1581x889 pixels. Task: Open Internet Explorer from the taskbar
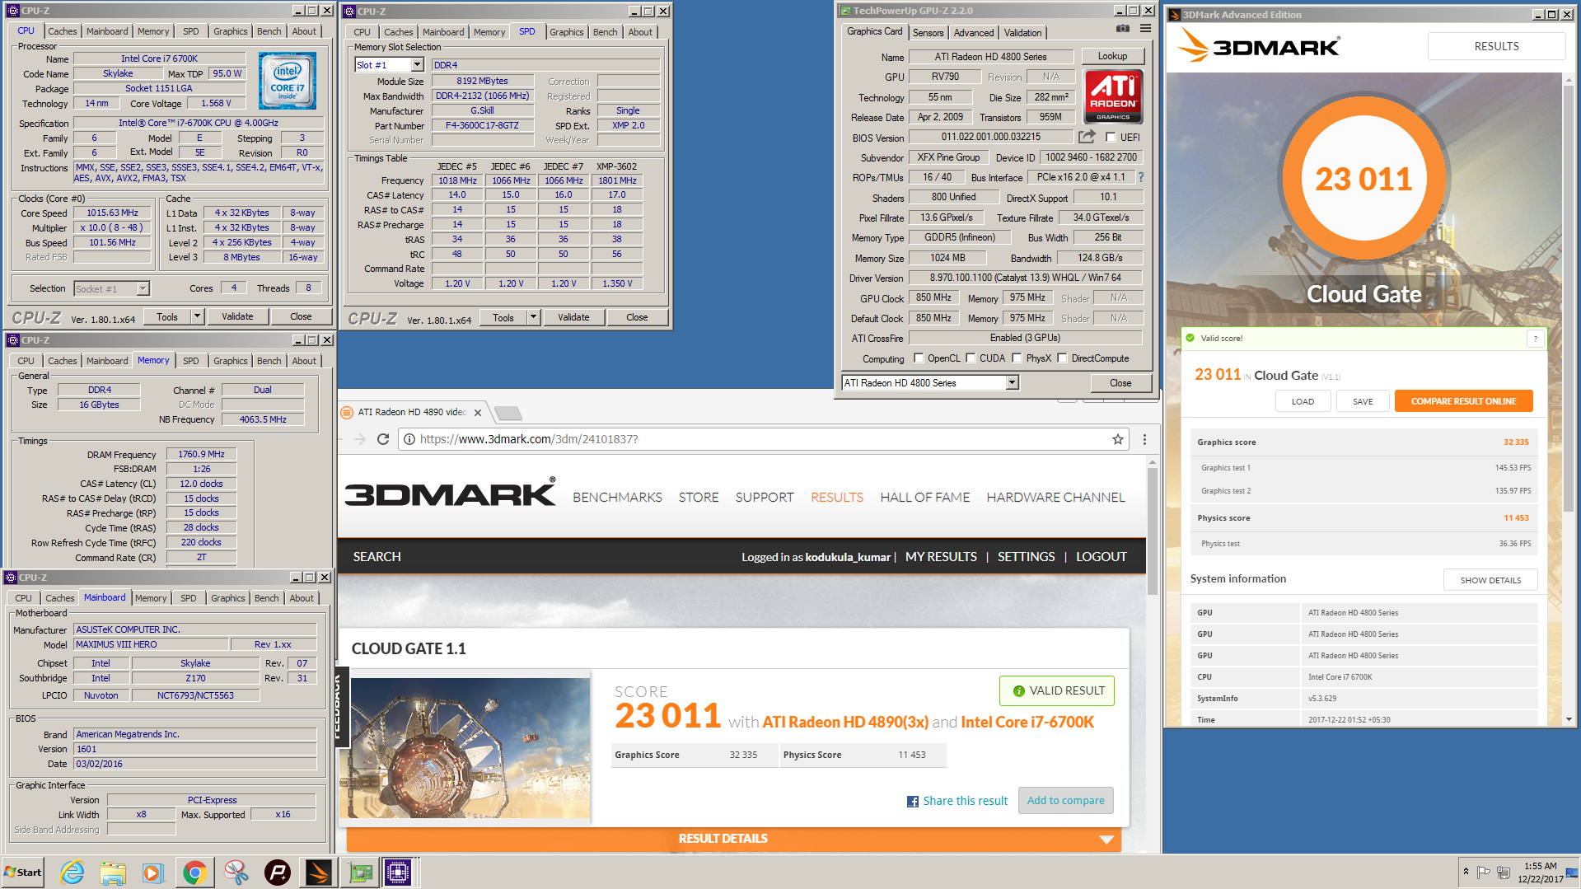point(72,872)
